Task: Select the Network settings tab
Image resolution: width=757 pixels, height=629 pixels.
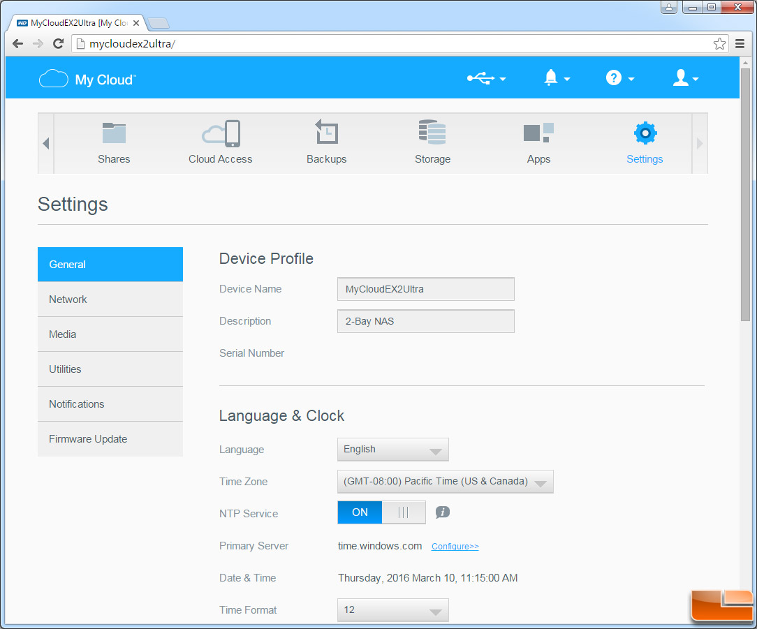Action: tap(110, 299)
